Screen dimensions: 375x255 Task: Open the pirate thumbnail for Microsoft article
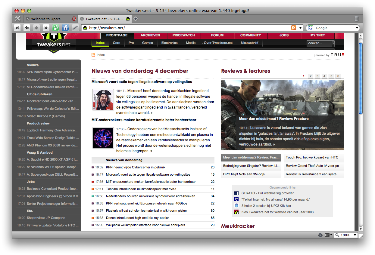tap(103, 100)
